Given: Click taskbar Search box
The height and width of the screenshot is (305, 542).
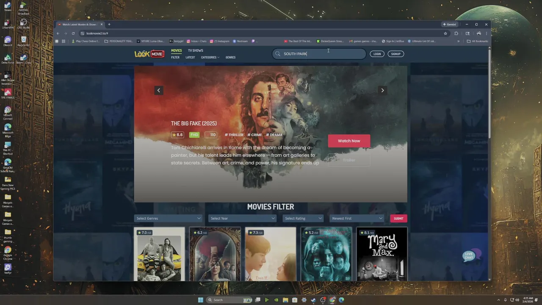Looking at the screenshot, I should 230,300.
